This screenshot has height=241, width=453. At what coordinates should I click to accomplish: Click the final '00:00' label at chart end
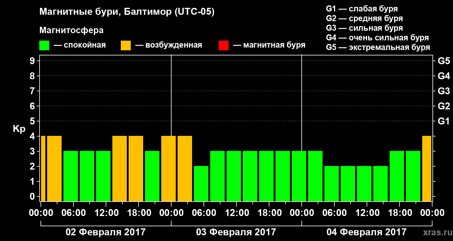[x=432, y=213]
